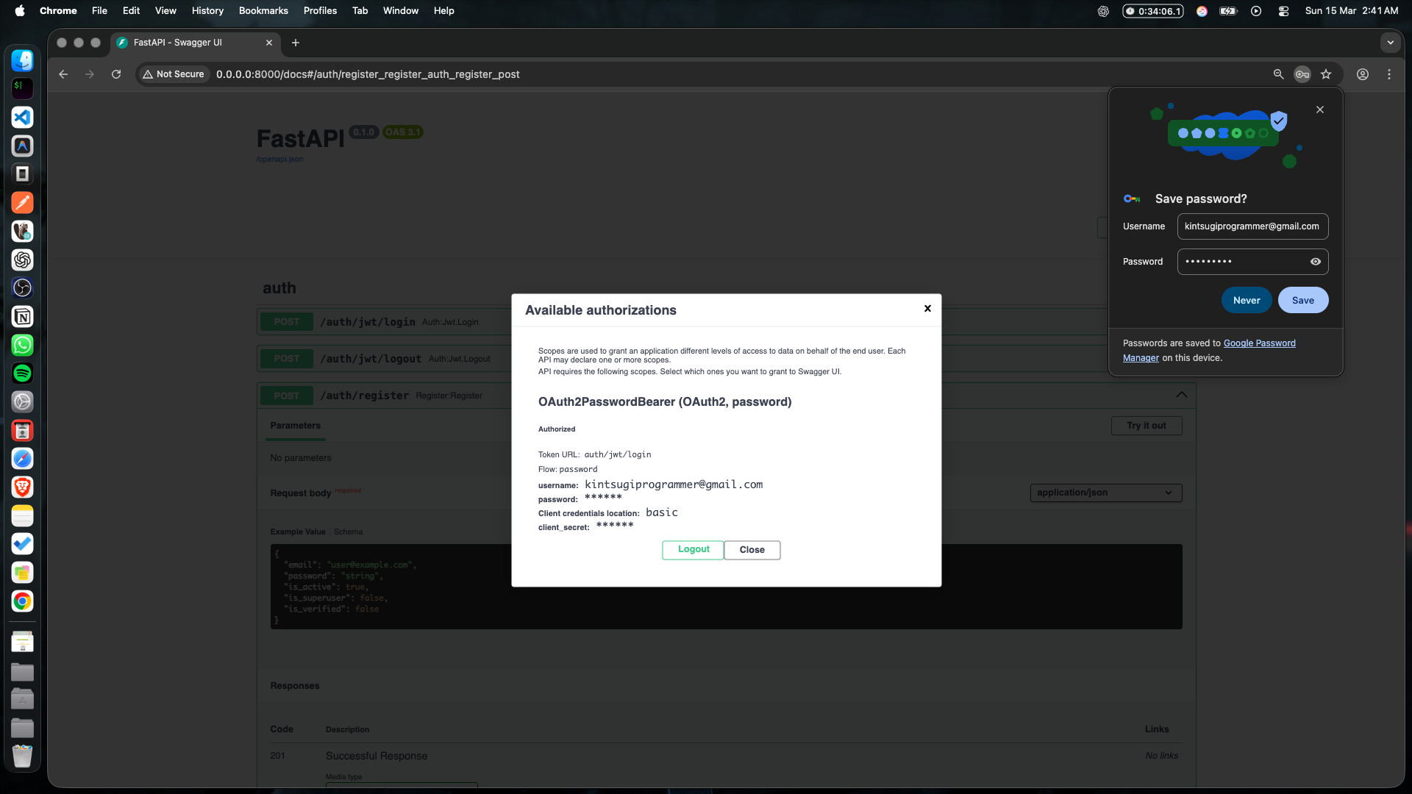Viewport: 1412px width, 794px height.
Task: Open the Chrome profile icon
Action: click(1363, 74)
